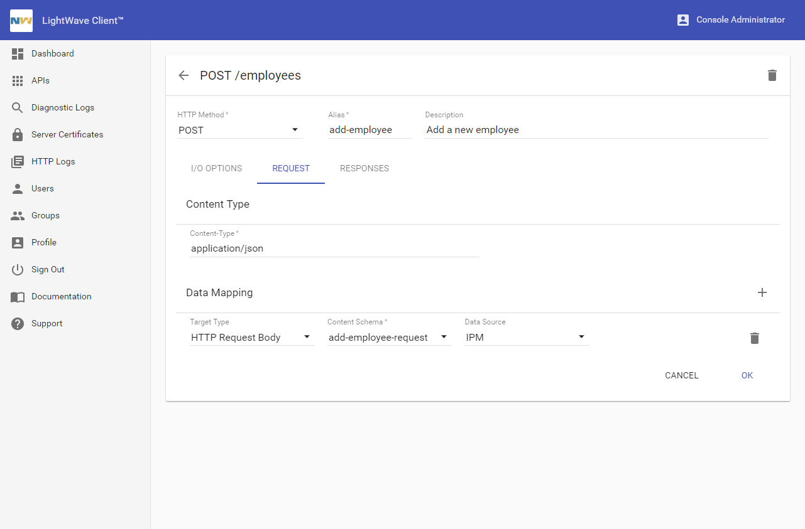Click the back arrow next to POST /employees
Screen dimensions: 805x529
coord(183,75)
